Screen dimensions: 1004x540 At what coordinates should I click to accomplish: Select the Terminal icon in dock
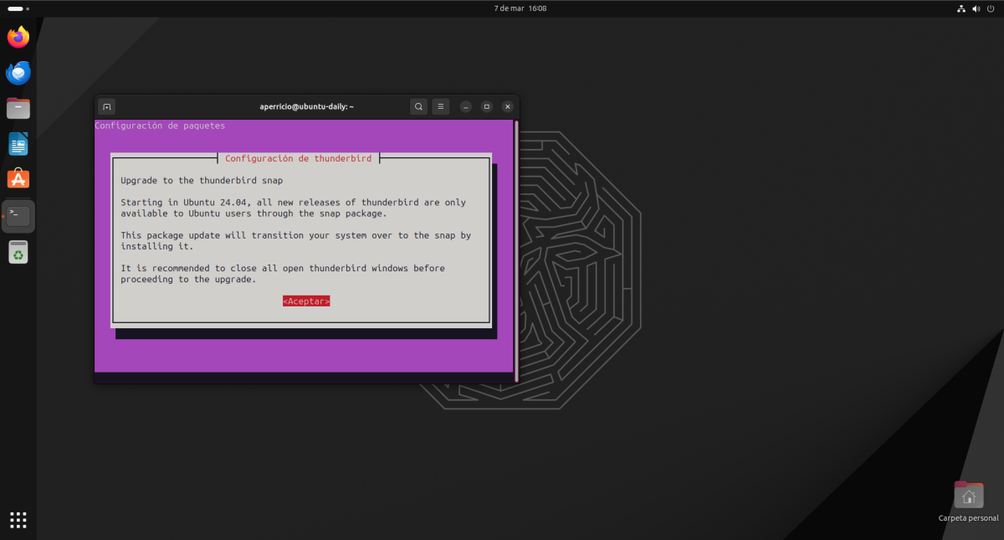[x=18, y=216]
